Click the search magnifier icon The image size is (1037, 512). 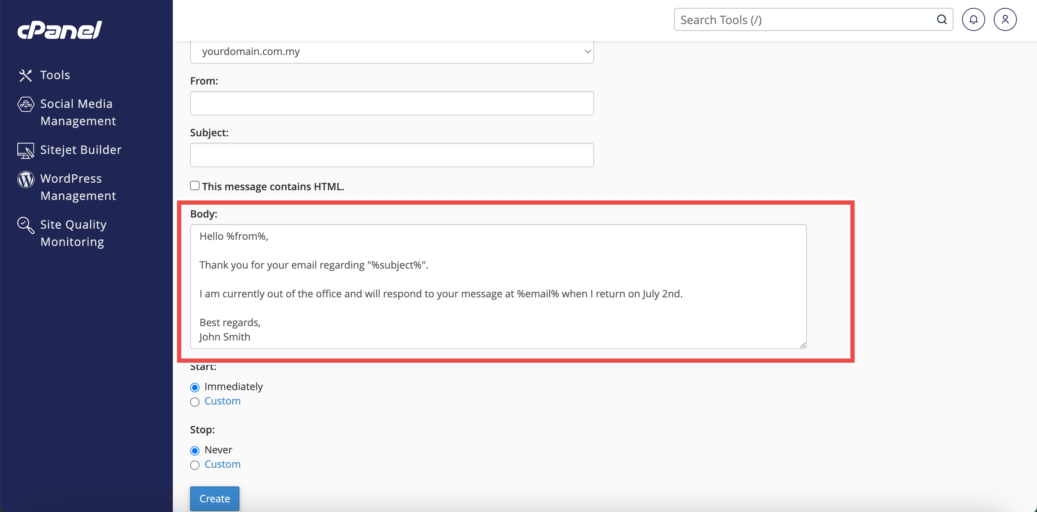click(942, 19)
